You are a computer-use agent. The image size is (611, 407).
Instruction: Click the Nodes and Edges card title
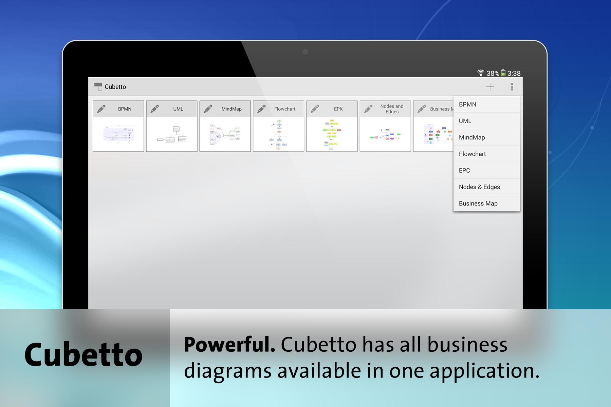392,109
